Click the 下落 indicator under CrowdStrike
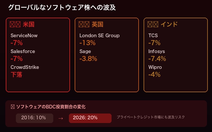The width and height of the screenshot is (212, 132). point(16,74)
